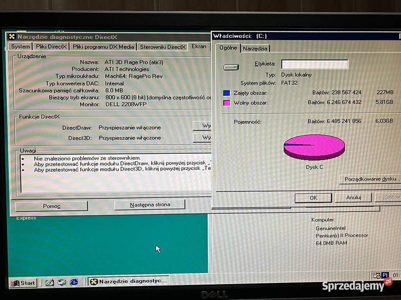Select the Ekran tab

[199, 46]
